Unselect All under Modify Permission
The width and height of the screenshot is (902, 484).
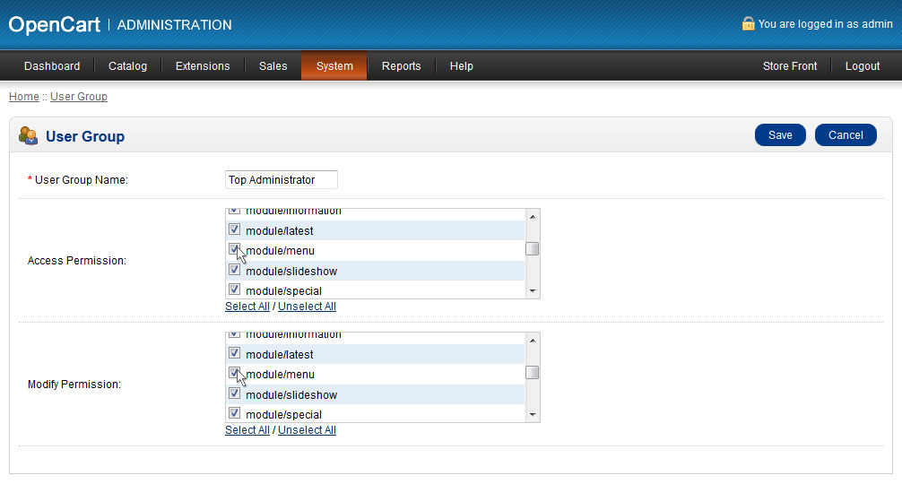307,430
